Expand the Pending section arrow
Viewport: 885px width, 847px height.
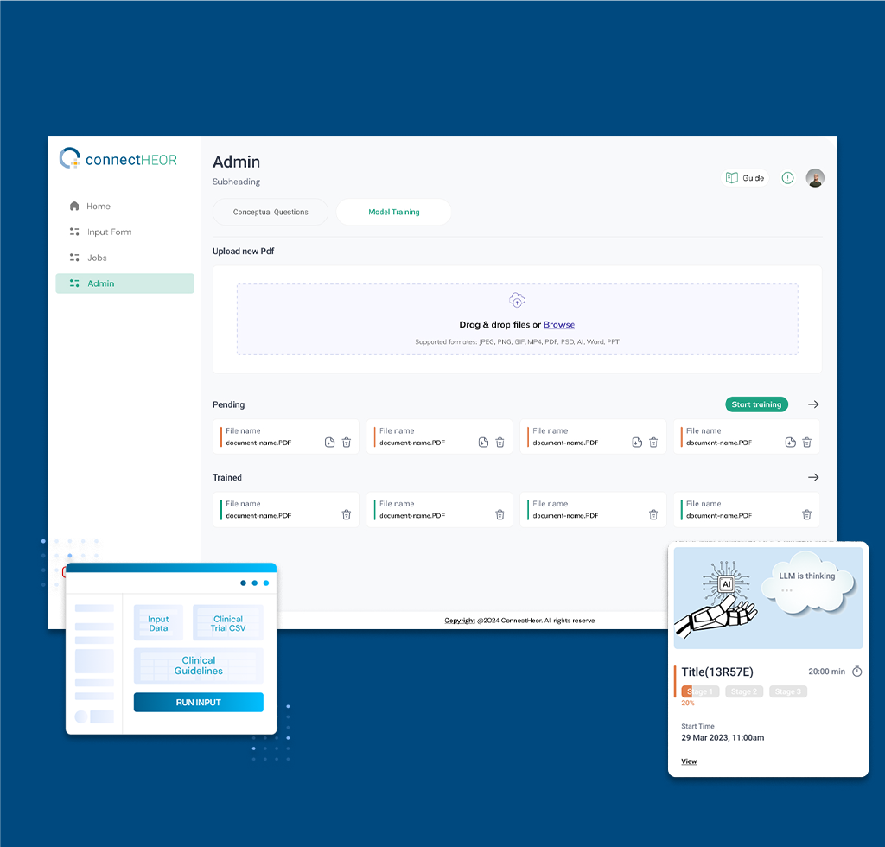coord(812,404)
